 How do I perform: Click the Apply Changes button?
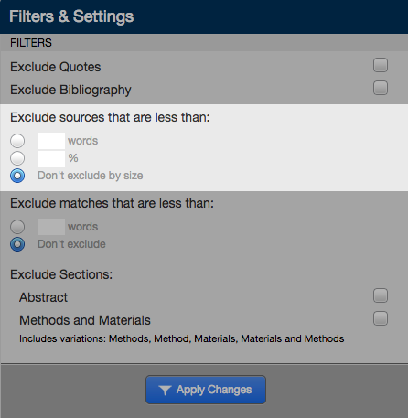[206, 390]
